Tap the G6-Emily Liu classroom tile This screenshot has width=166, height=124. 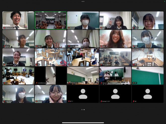coord(83,75)
